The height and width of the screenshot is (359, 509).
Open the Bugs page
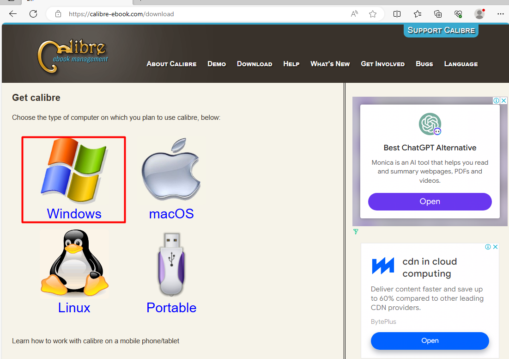pyautogui.click(x=424, y=64)
